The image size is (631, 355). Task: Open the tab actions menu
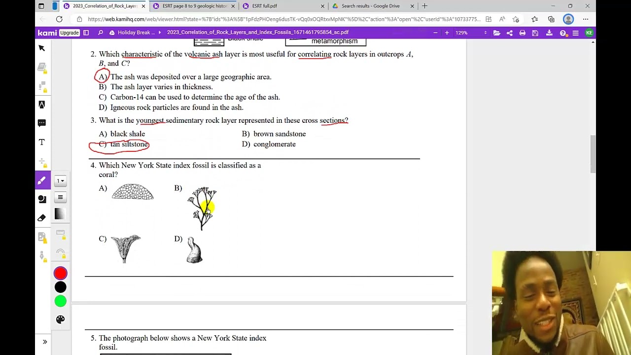(41, 6)
